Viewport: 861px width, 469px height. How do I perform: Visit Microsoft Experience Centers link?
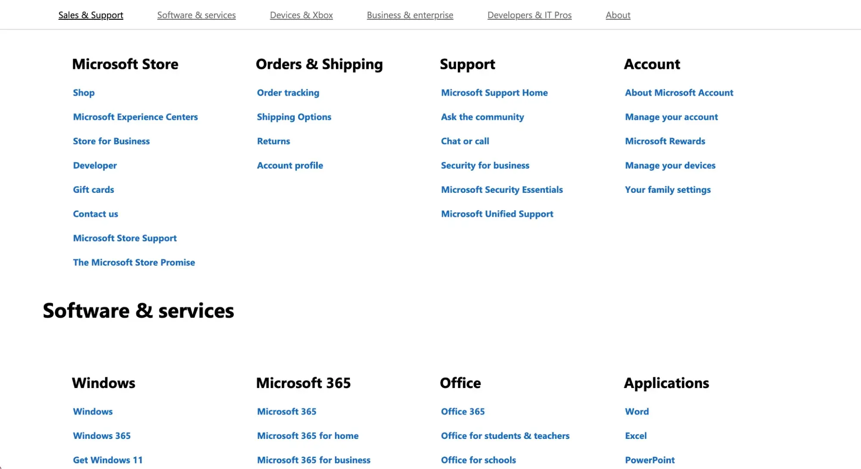point(135,117)
